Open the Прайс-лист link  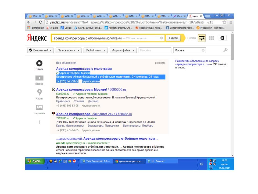coord(63,101)
